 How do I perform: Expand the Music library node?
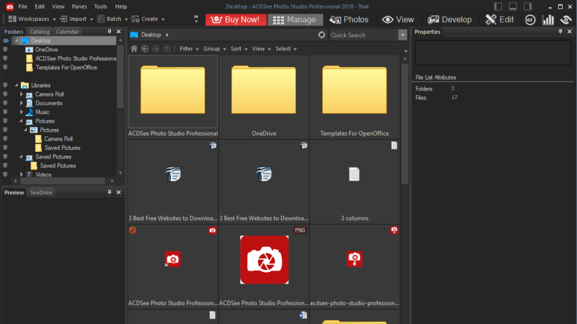coord(22,112)
